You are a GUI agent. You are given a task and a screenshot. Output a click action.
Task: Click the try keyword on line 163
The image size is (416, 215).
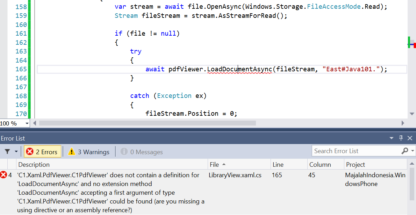(136, 51)
